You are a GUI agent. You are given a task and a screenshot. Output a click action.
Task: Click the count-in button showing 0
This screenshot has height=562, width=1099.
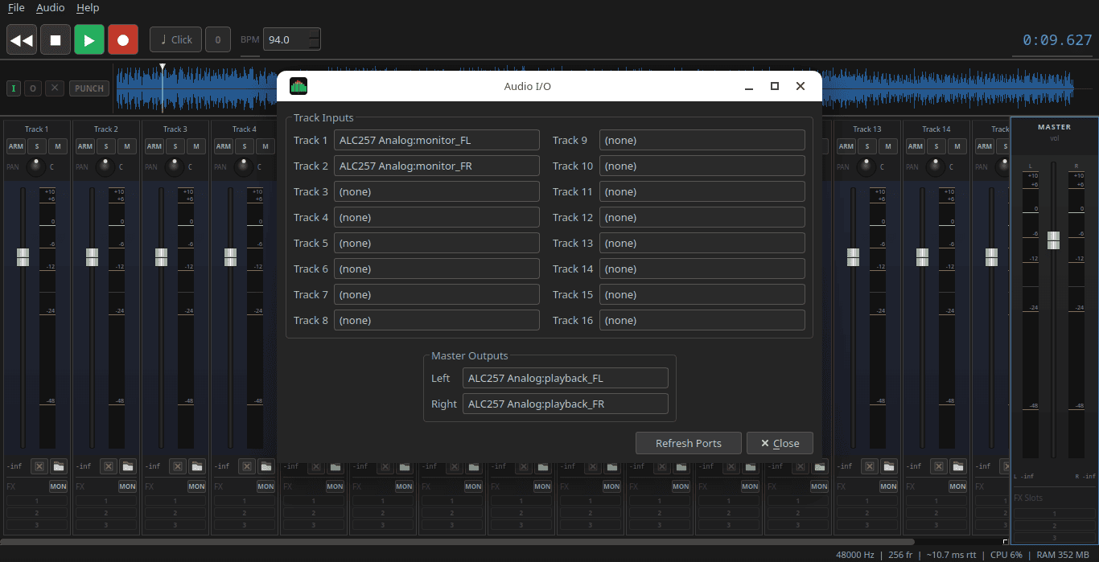218,39
